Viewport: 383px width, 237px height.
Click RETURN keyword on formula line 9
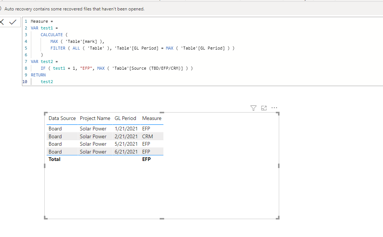click(38, 75)
